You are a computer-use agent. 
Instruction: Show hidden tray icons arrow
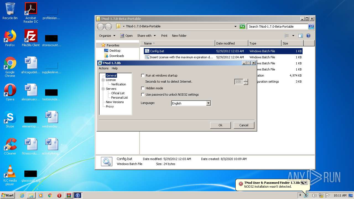pyautogui.click(x=300, y=195)
